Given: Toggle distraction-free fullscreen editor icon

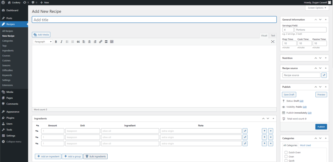Looking at the screenshot, I should click(273, 42).
